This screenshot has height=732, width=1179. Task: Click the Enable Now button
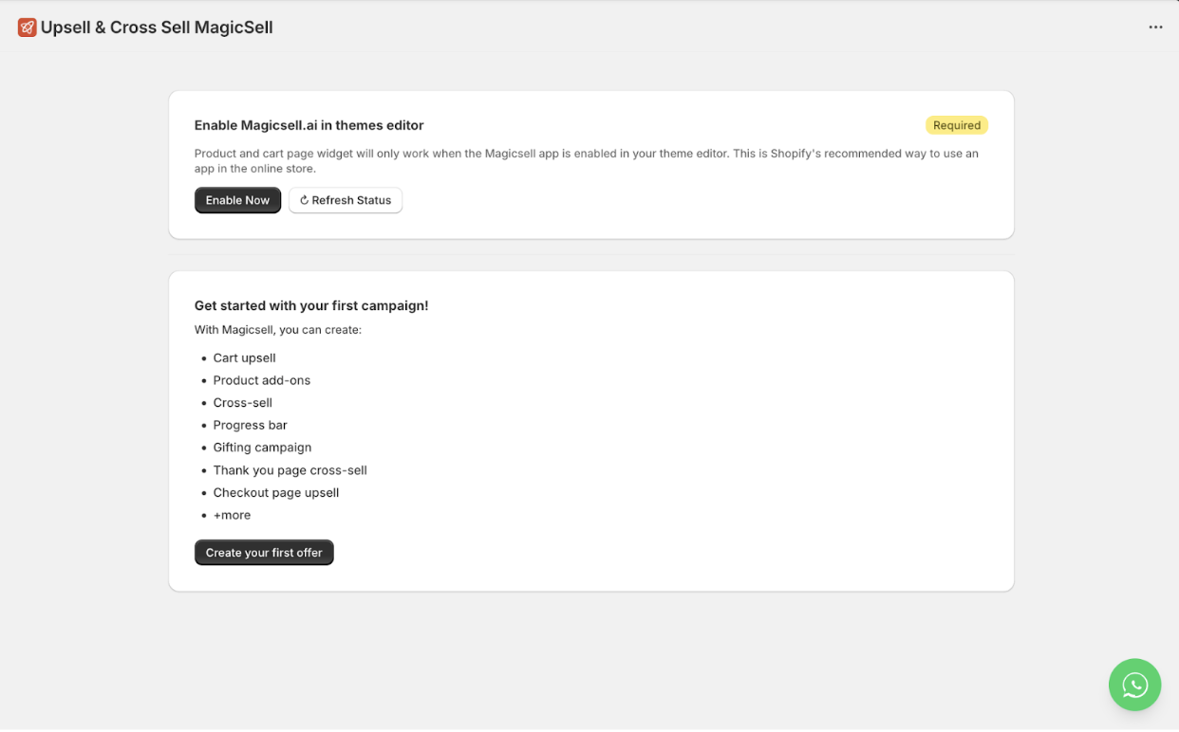point(237,200)
